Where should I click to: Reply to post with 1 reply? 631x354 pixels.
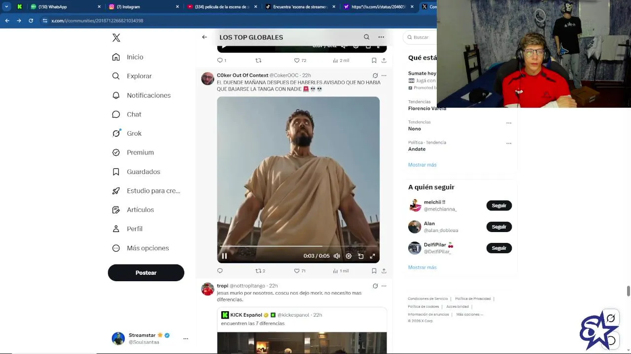pyautogui.click(x=221, y=60)
